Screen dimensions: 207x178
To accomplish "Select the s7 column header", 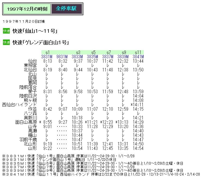I will pos(108,52).
